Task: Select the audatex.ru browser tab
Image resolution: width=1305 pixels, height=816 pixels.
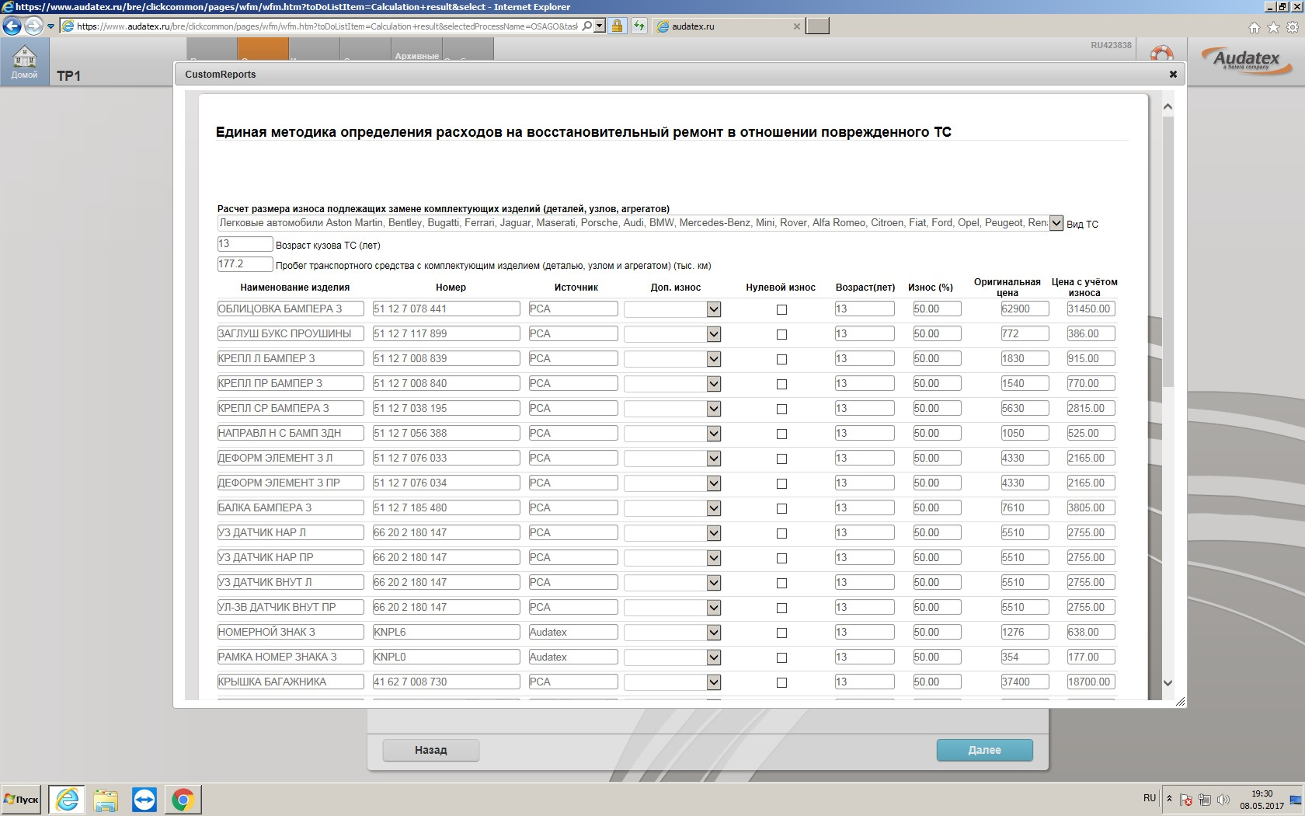Action: click(x=726, y=26)
